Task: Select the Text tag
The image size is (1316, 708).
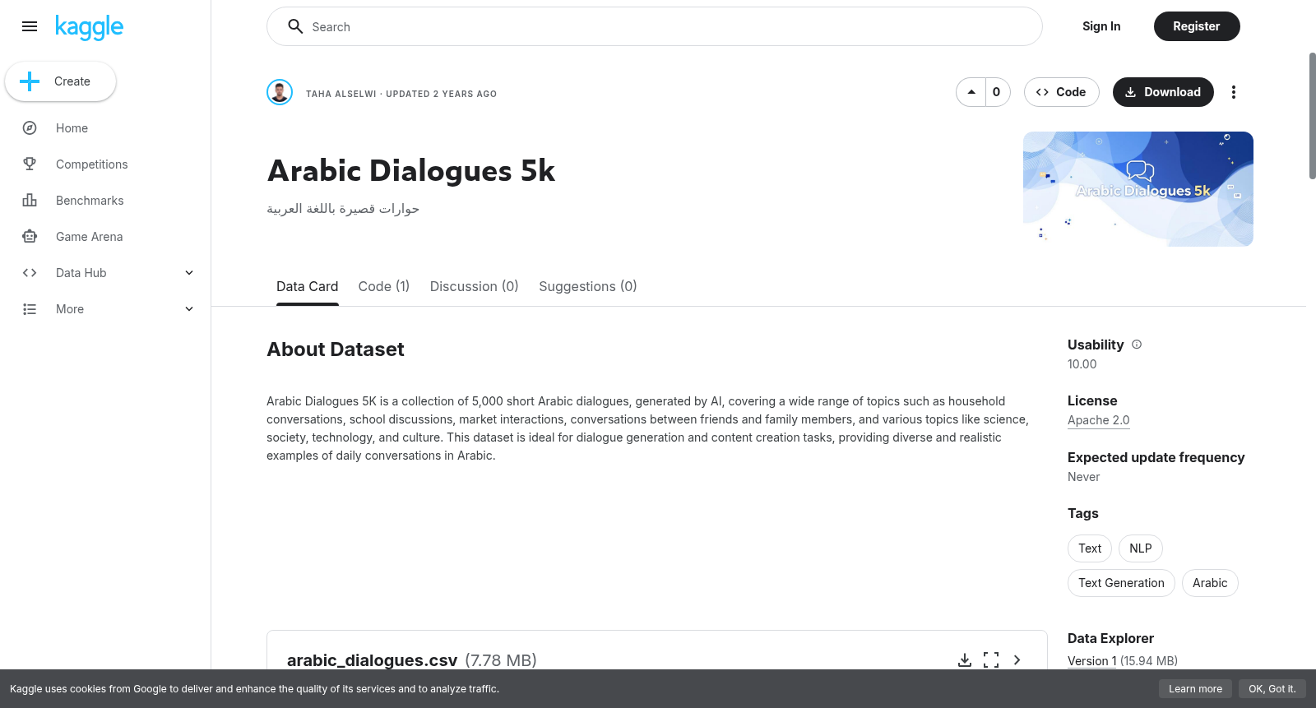Action: pyautogui.click(x=1090, y=548)
